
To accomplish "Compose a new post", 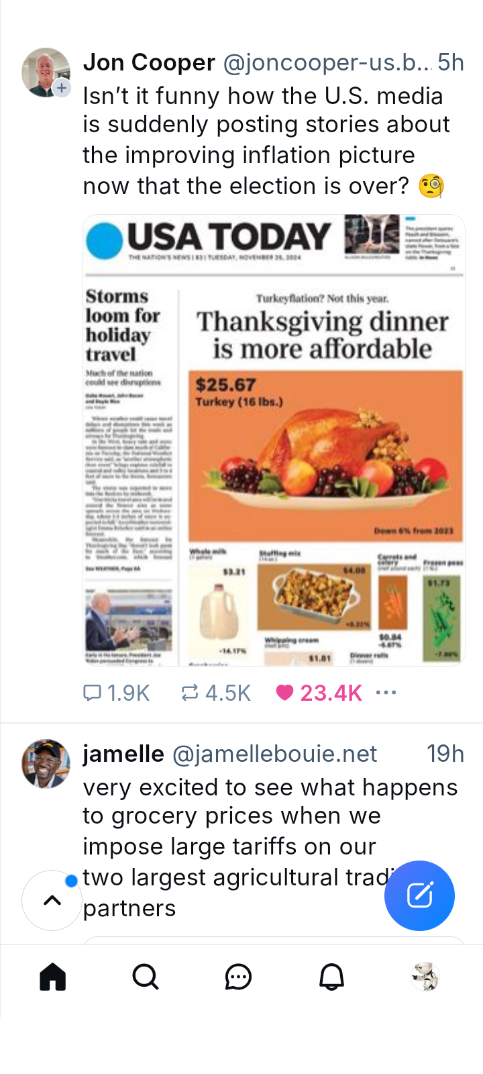I will point(419,895).
